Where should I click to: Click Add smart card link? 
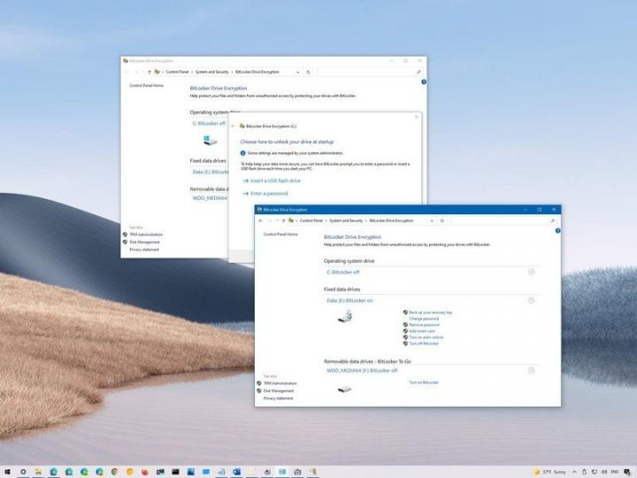pyautogui.click(x=422, y=331)
